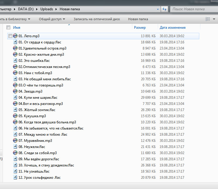Expand the add to library (в библиотеку) menu
218x189 pixels.
16,19
